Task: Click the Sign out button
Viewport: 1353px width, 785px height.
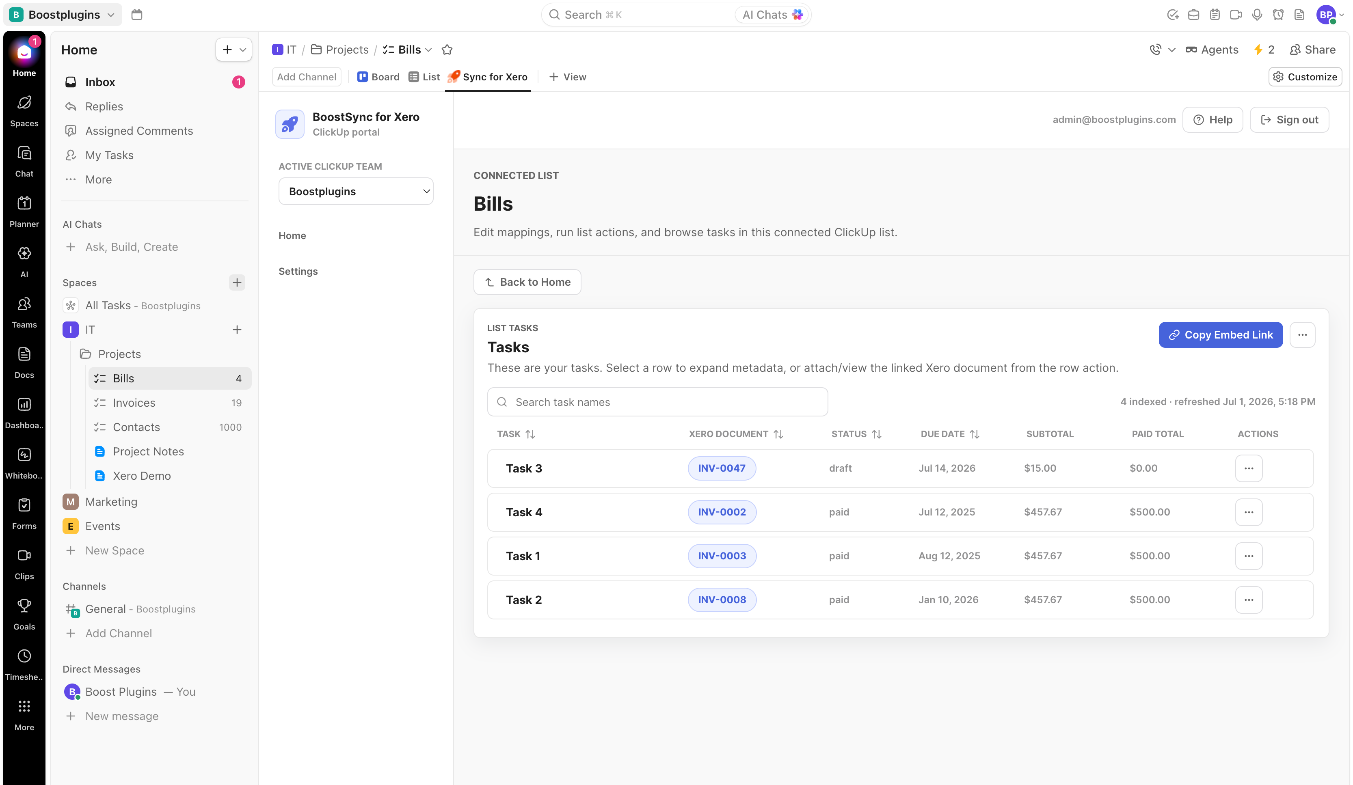Action: point(1289,120)
